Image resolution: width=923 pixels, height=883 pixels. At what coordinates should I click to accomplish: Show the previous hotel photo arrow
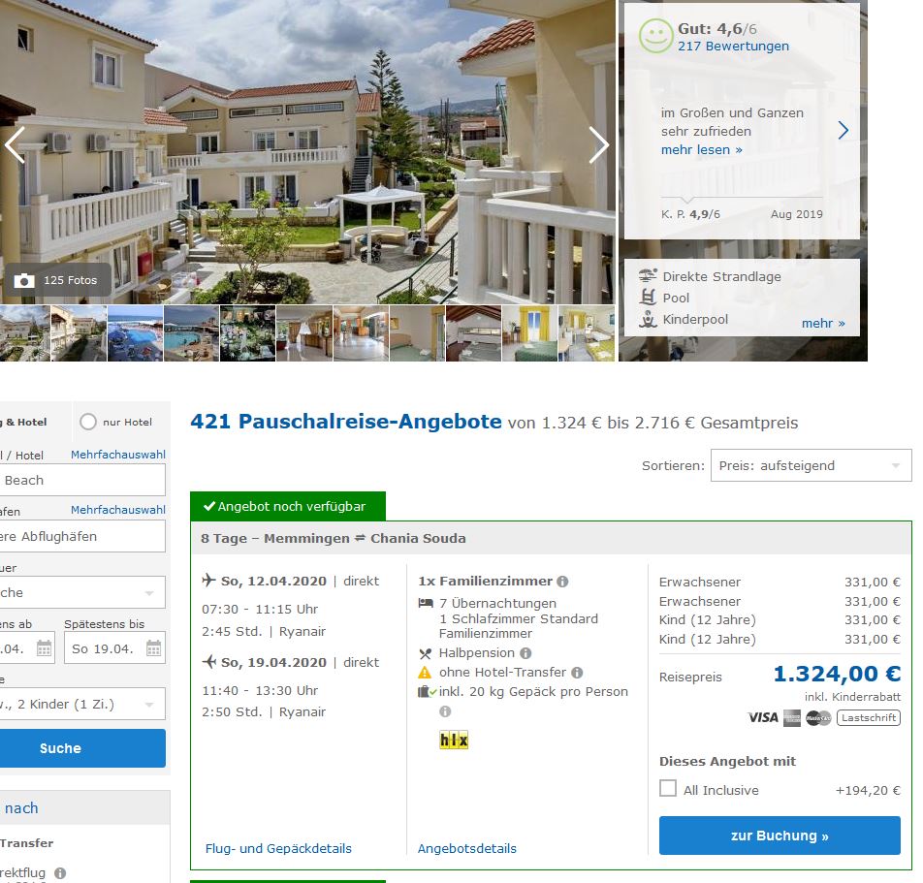(x=15, y=144)
